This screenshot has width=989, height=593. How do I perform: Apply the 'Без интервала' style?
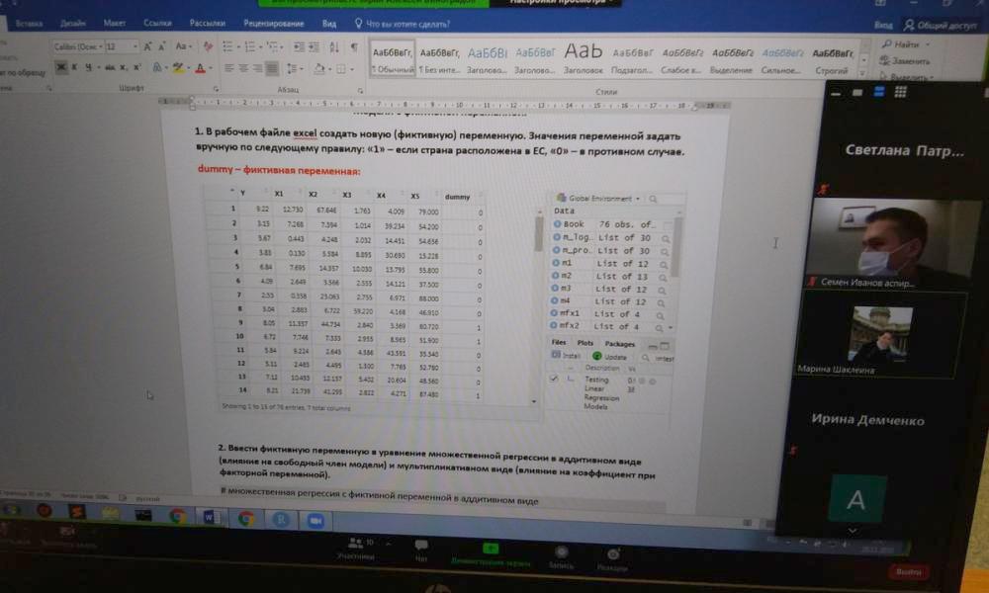440,59
